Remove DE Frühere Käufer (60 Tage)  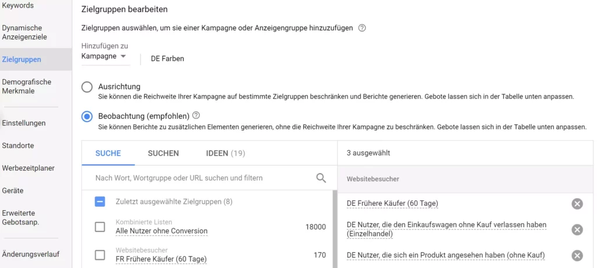(x=577, y=204)
